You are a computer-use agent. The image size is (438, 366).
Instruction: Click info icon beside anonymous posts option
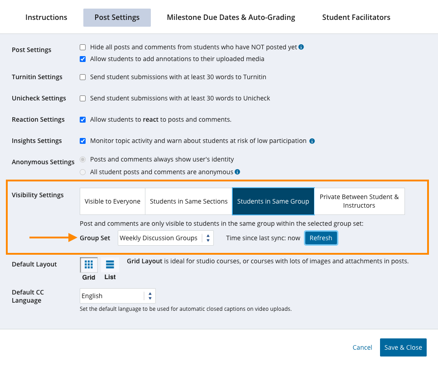click(x=237, y=172)
